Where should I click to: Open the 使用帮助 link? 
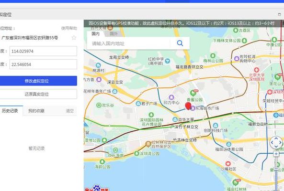coord(69,28)
